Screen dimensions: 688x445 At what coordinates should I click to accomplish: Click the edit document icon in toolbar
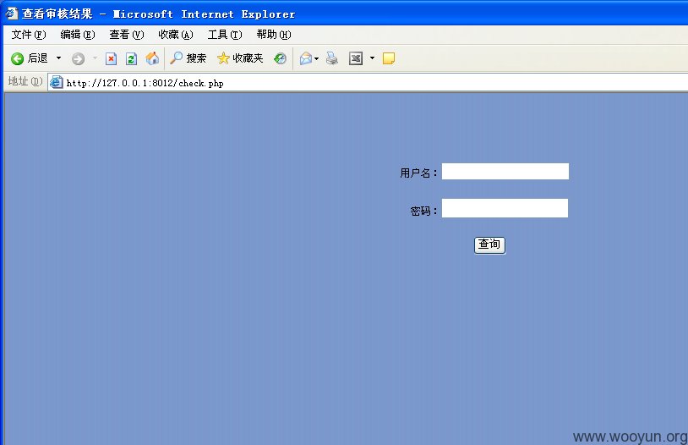point(356,58)
